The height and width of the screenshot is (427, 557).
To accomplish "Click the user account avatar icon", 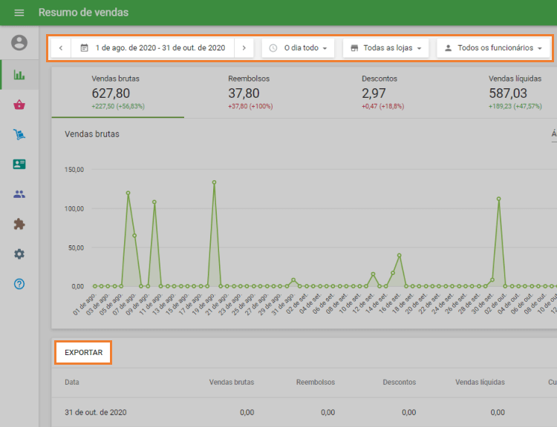I will 19,43.
